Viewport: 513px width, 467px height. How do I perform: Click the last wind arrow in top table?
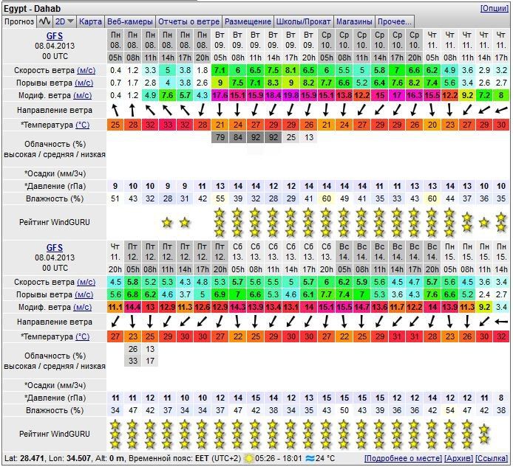tap(502, 110)
